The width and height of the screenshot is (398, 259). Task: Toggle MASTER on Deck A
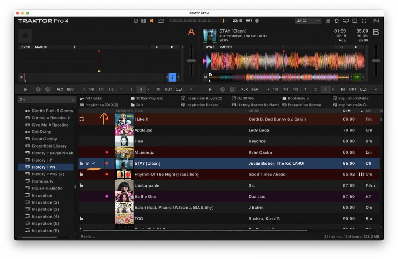41,47
